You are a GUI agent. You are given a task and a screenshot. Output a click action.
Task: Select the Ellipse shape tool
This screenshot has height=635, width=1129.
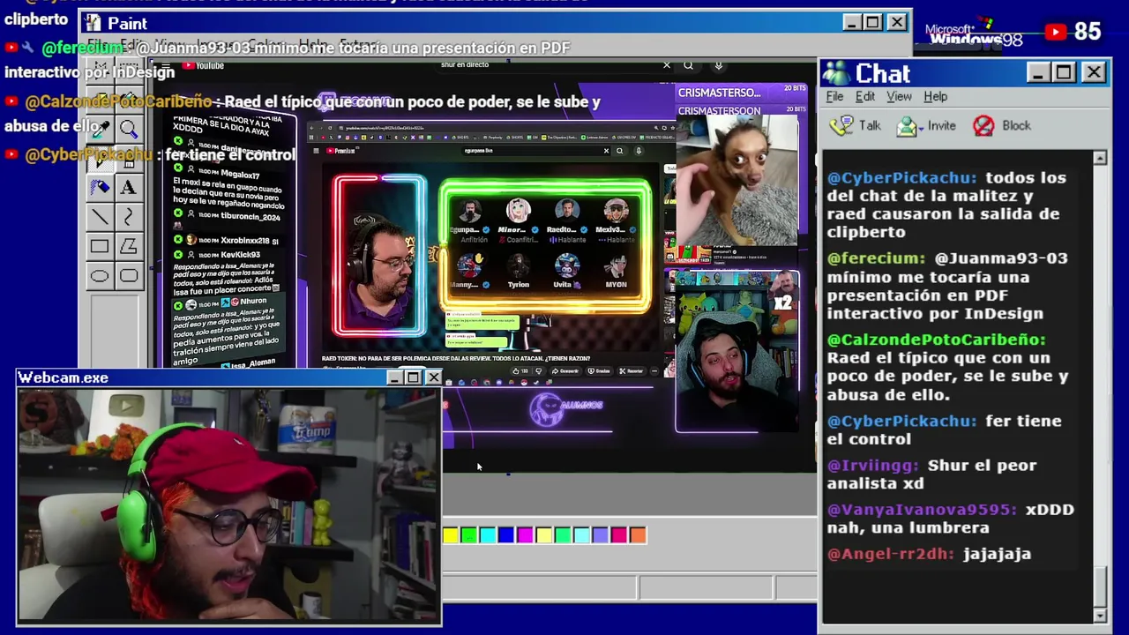click(100, 276)
